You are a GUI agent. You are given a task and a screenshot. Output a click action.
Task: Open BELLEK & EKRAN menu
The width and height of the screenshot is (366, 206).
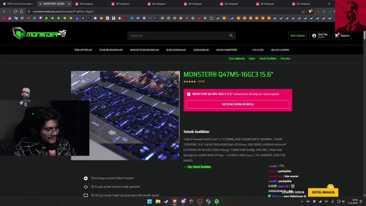click(x=280, y=50)
